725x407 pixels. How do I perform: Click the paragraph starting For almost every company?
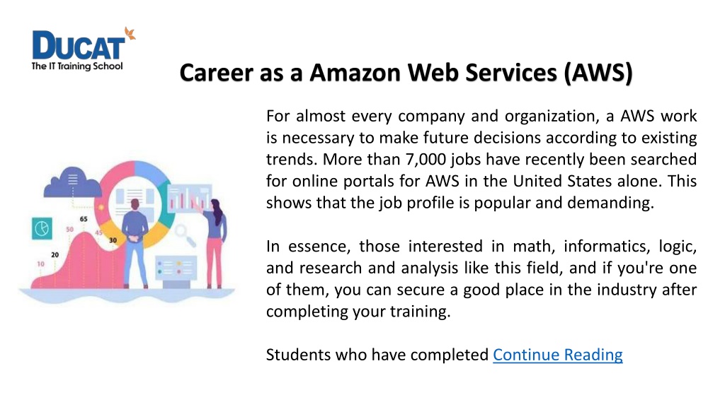coord(481,159)
